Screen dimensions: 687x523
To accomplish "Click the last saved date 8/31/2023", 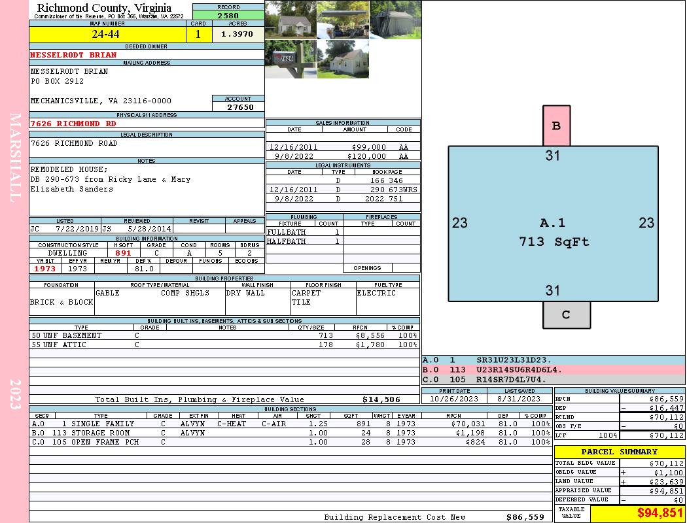I will click(x=519, y=399).
